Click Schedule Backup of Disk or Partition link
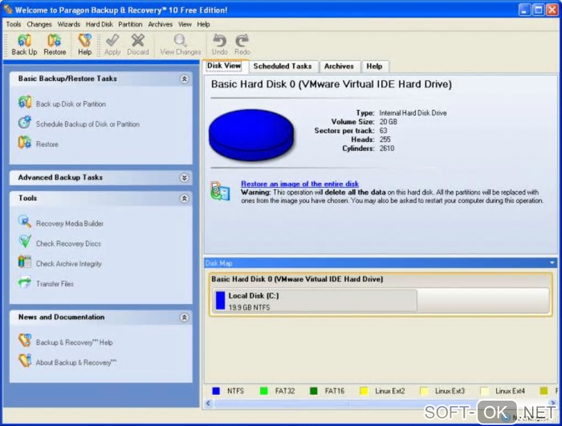Viewport: 562px width, 426px height. (88, 124)
